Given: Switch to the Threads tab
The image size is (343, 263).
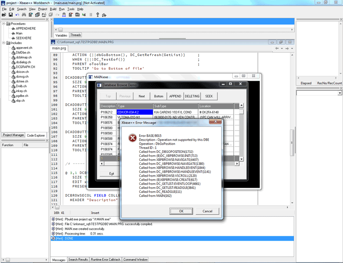Looking at the screenshot, I should click(x=76, y=35).
